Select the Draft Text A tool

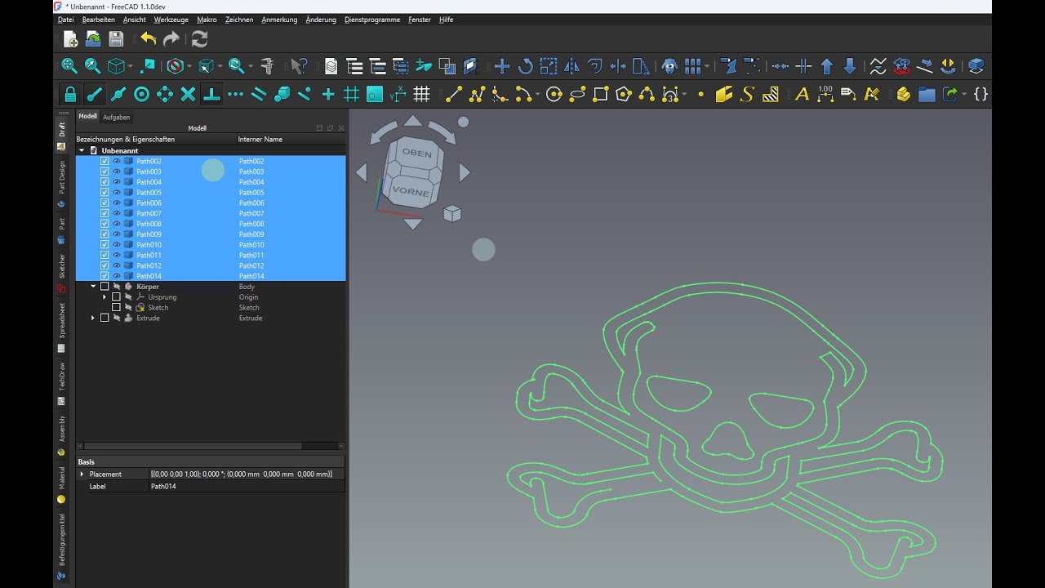point(802,94)
